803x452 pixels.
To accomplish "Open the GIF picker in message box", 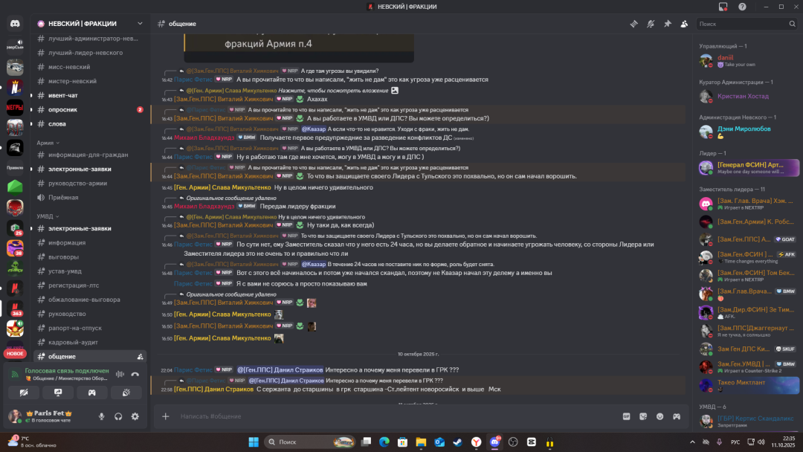I will coord(626,416).
